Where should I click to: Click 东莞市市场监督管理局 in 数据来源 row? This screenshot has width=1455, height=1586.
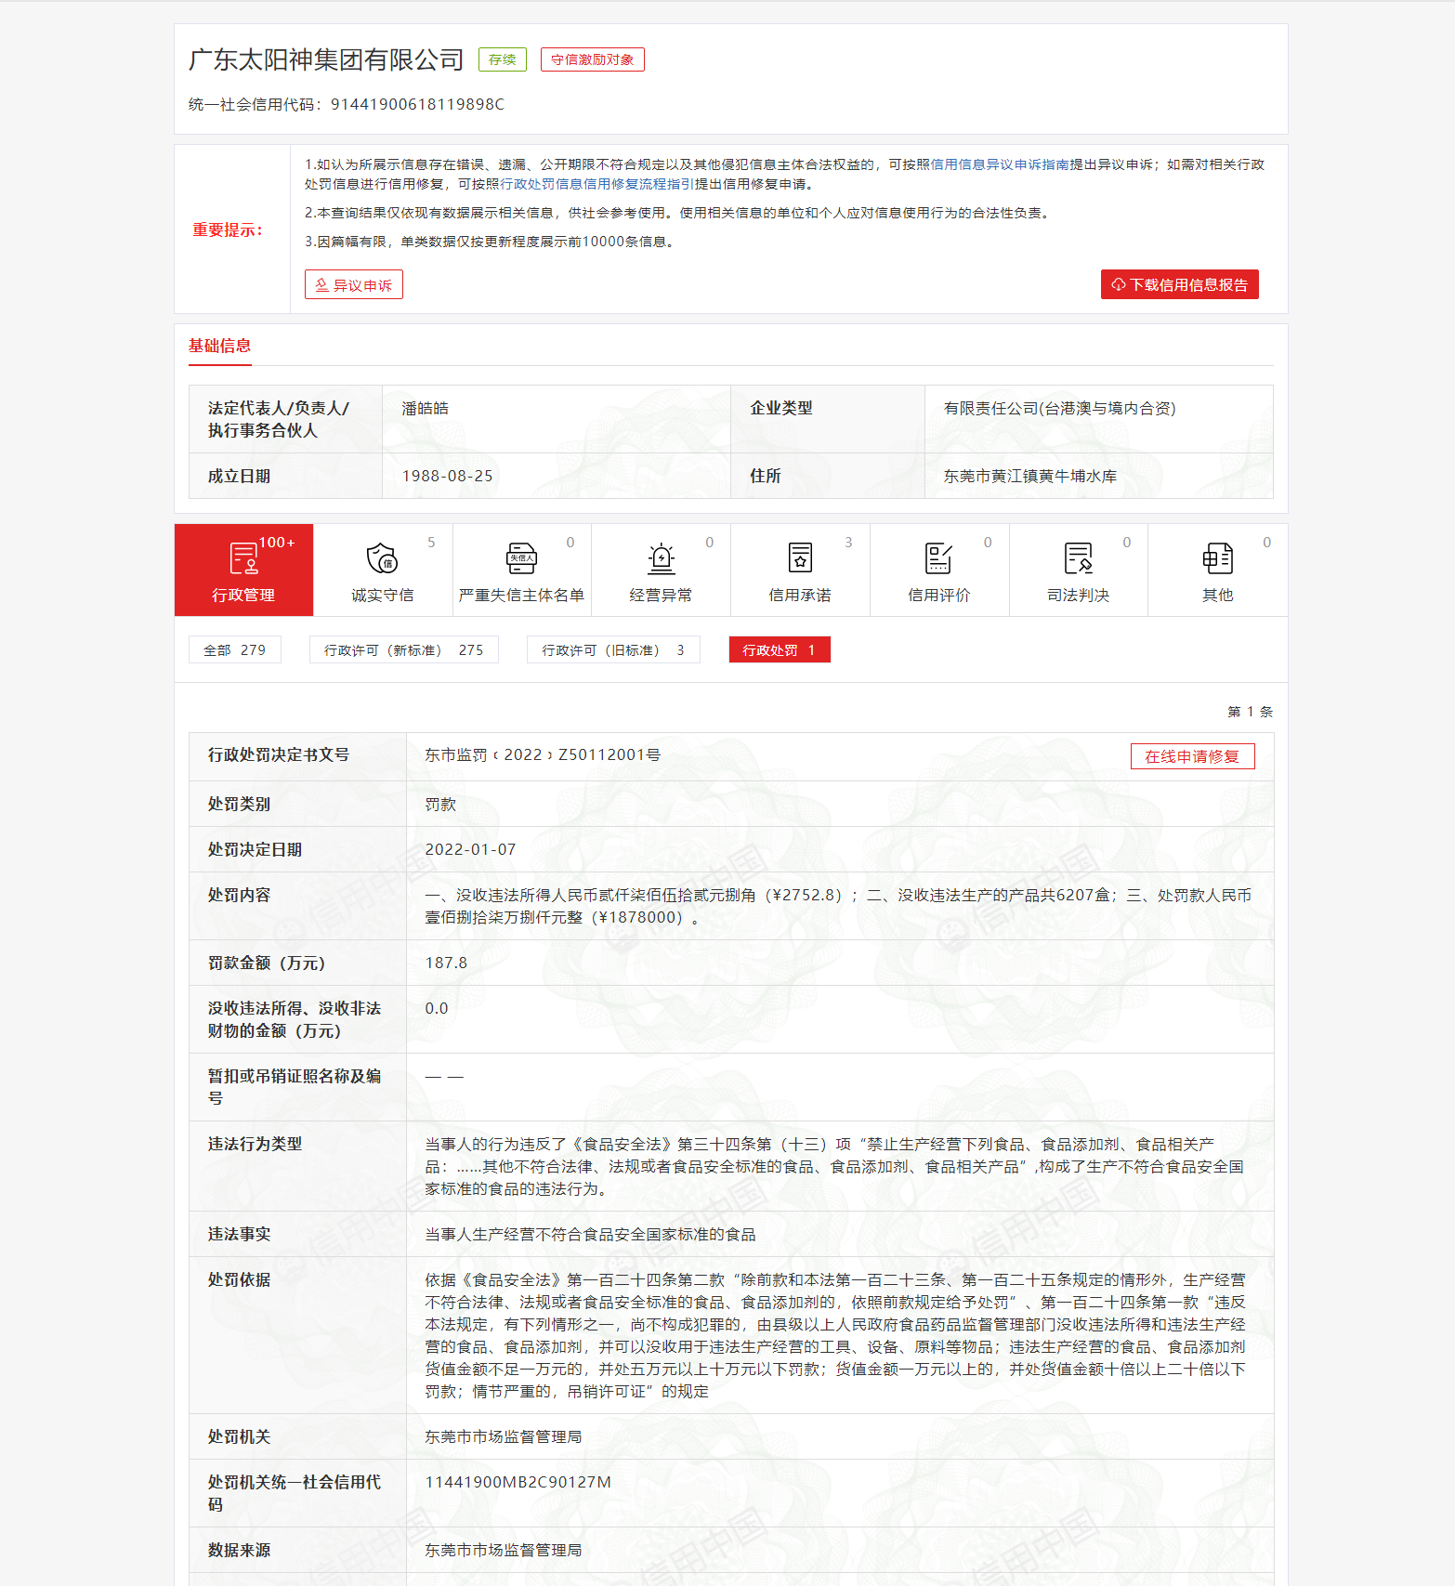coord(504,1550)
